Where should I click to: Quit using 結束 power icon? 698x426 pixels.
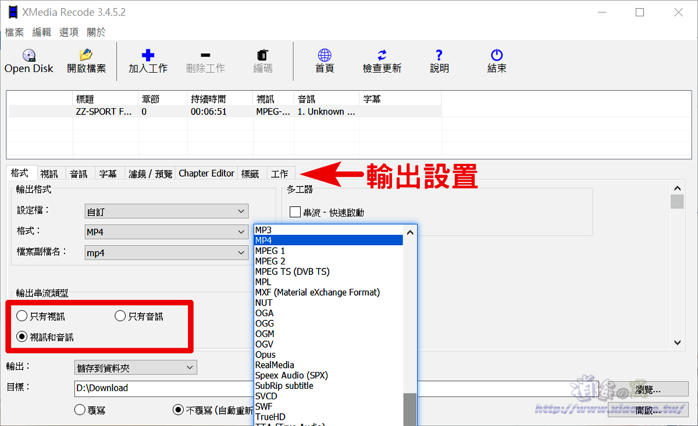click(496, 55)
